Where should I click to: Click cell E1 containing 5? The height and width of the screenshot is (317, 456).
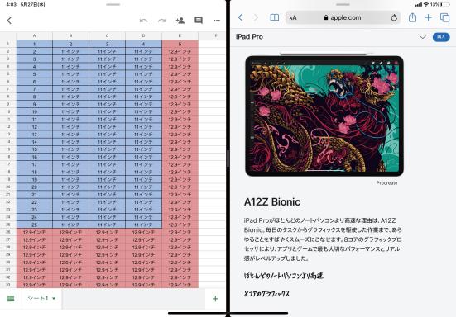coord(180,44)
